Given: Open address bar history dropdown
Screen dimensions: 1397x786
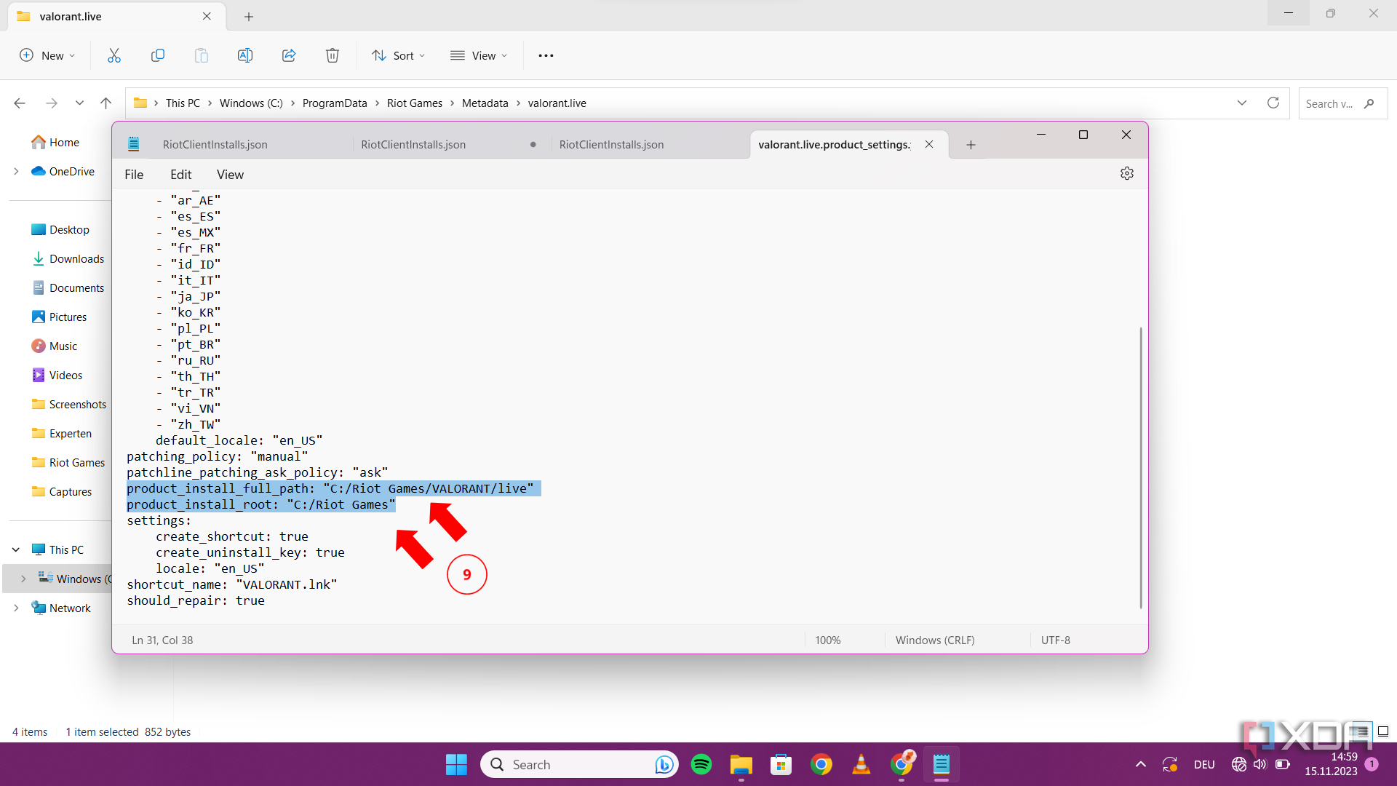Looking at the screenshot, I should click(x=1242, y=103).
